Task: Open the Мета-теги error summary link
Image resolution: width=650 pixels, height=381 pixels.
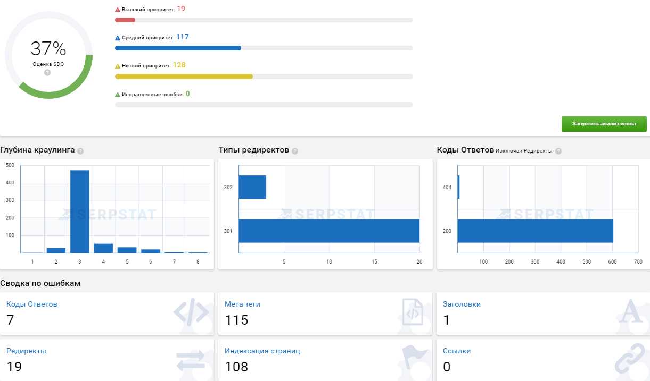Action: point(242,304)
